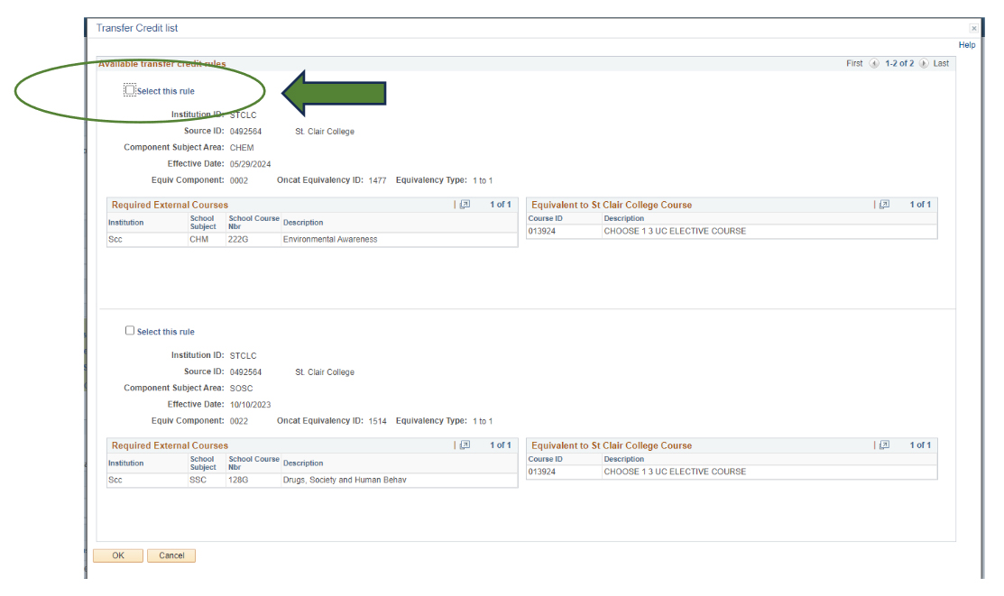Screen dimensions: 1004x596
Task: Select the Environmental Awareness course row
Action: [x=330, y=240]
